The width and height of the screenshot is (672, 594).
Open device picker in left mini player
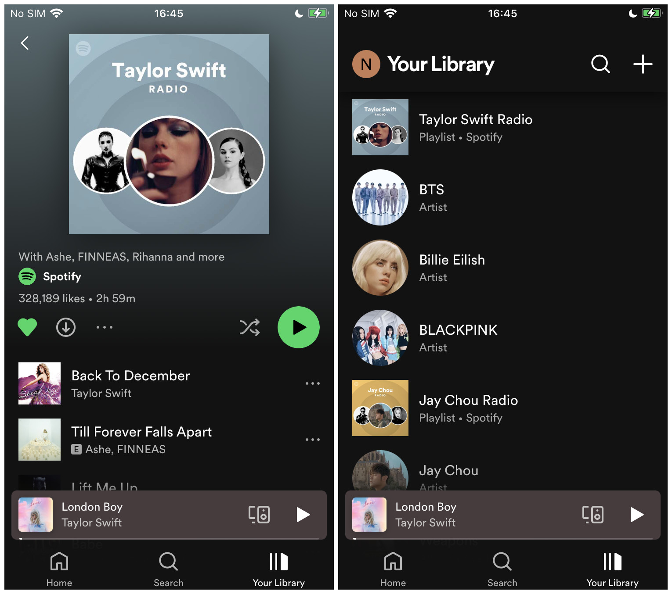(x=259, y=515)
